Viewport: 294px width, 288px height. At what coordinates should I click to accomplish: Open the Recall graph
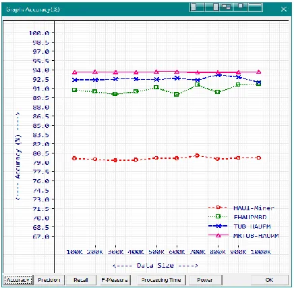click(81, 280)
